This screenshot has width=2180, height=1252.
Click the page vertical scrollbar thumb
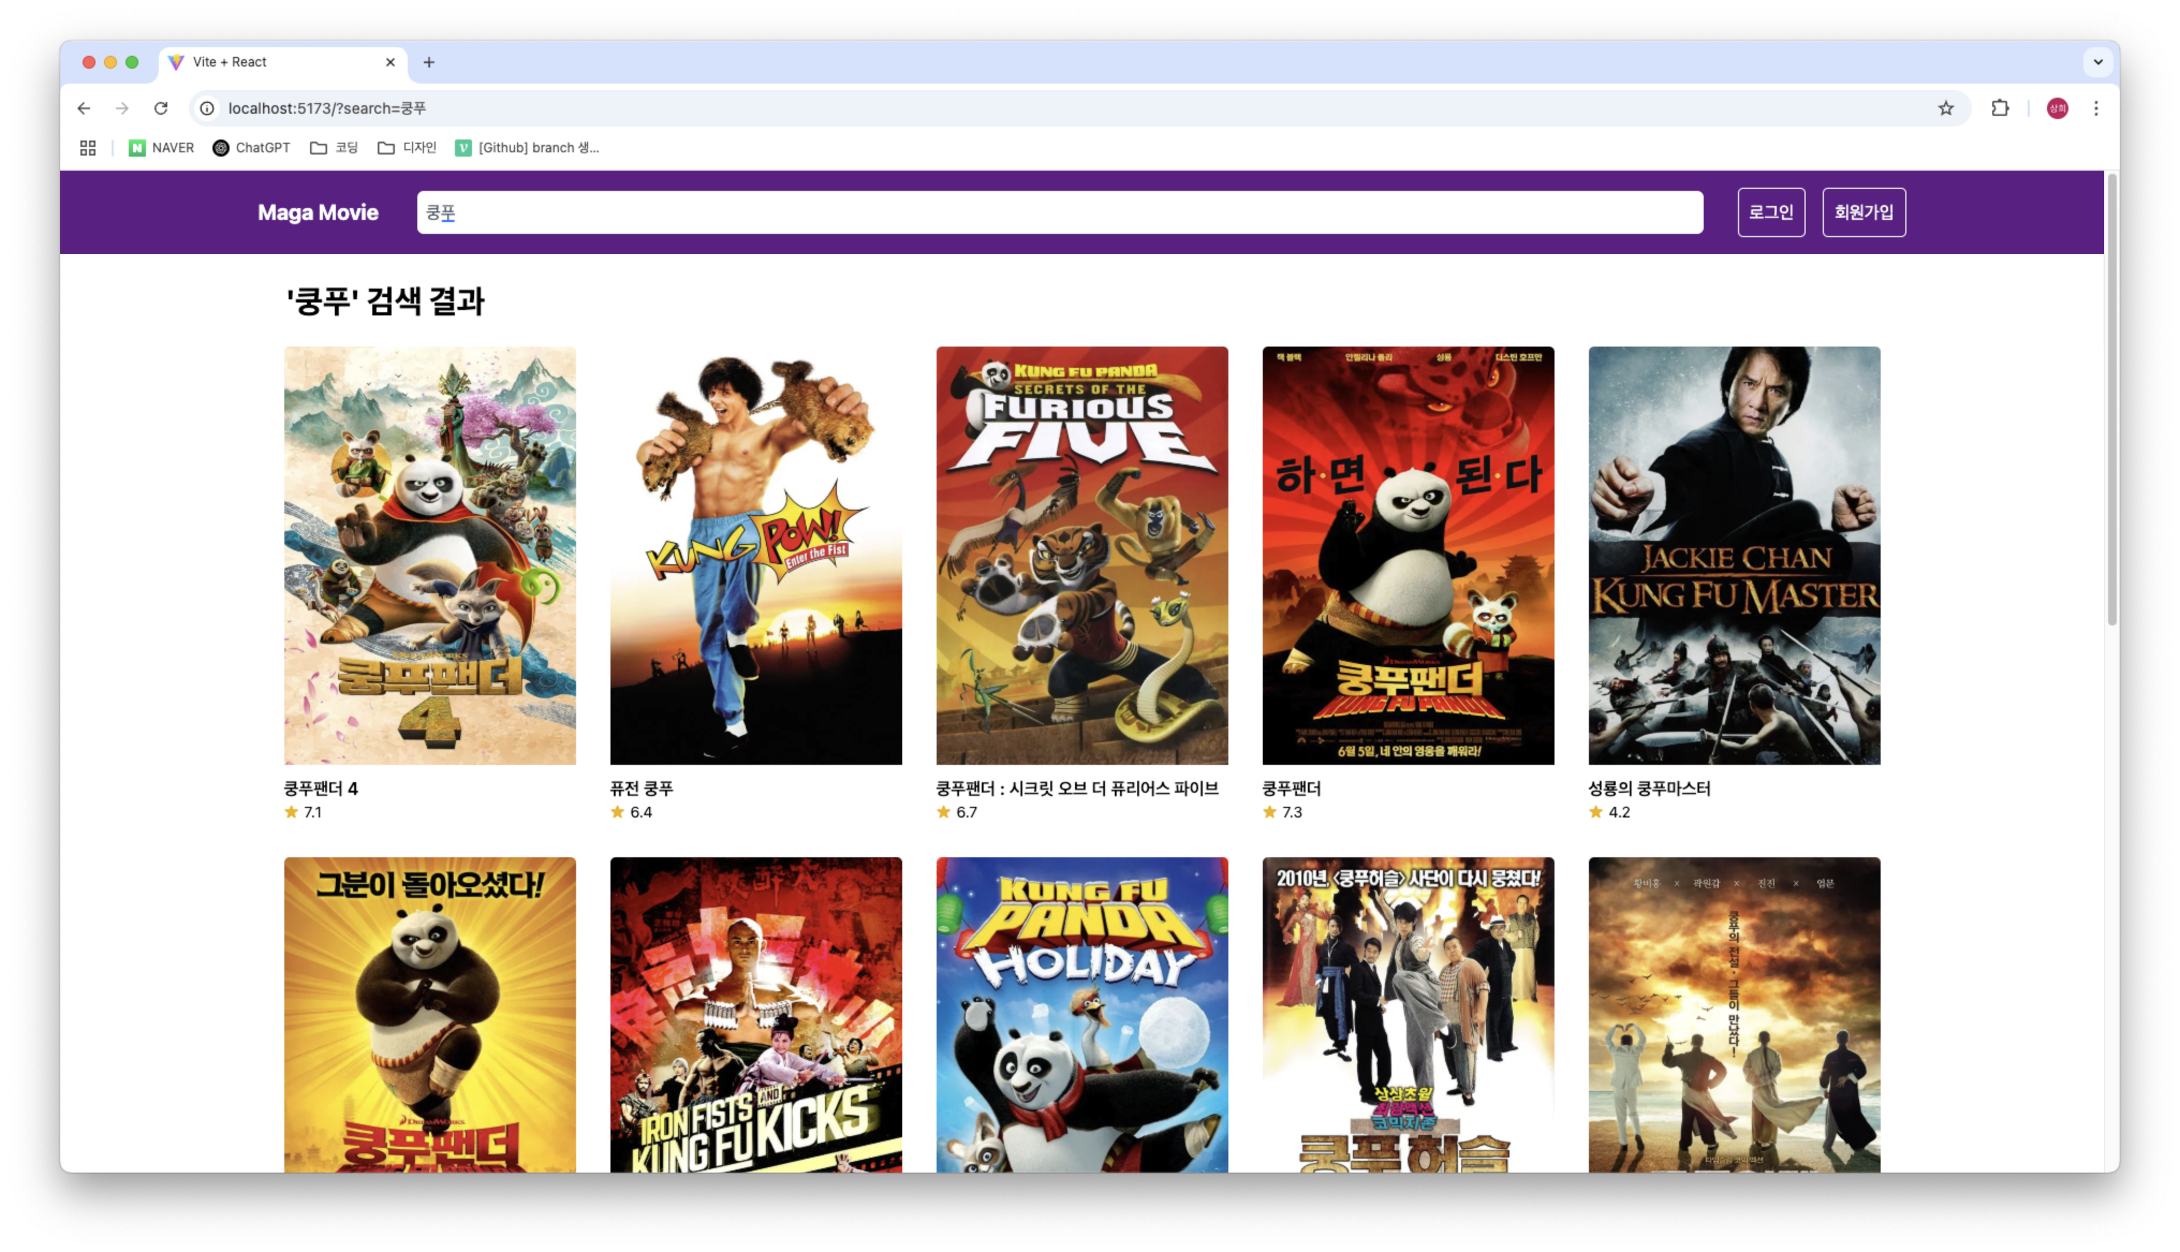click(x=2111, y=400)
